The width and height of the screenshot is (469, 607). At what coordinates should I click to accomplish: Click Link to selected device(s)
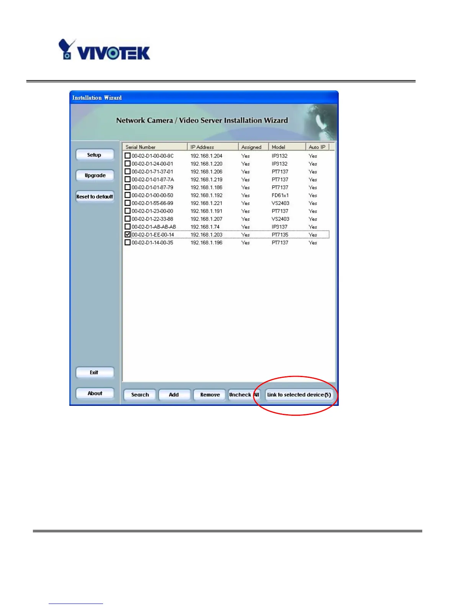[299, 395]
